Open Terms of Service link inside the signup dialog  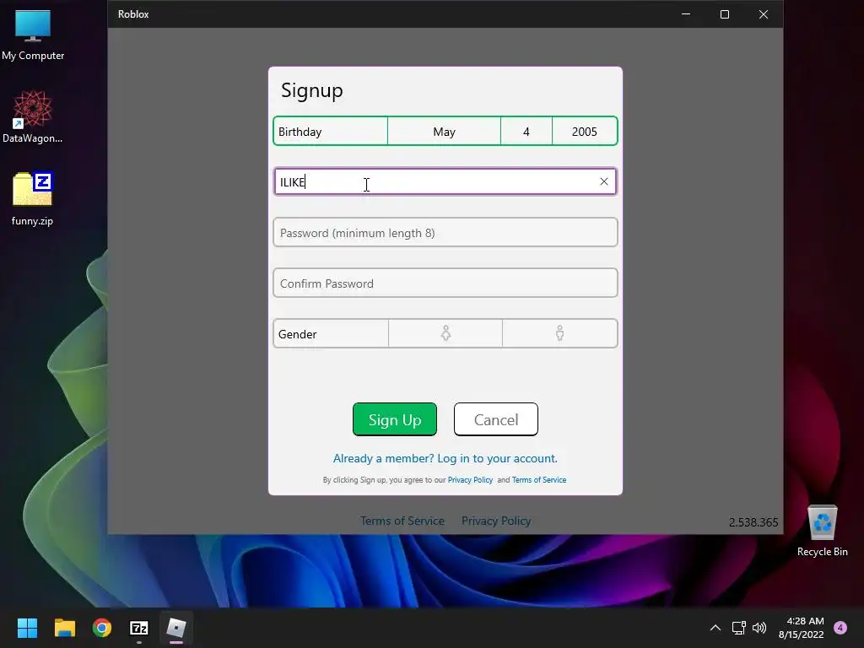tap(539, 480)
